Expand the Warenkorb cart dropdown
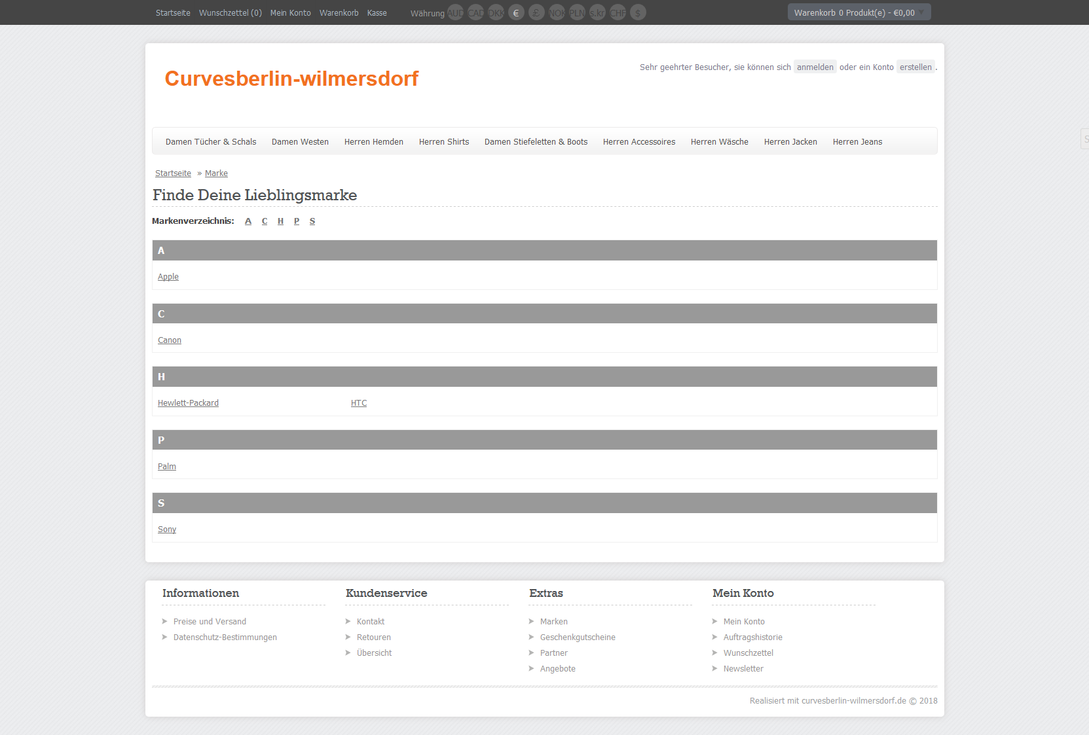This screenshot has width=1089, height=735. pos(858,12)
